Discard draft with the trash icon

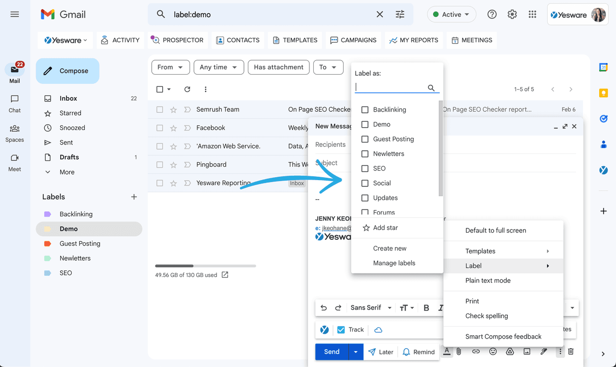coord(571,352)
